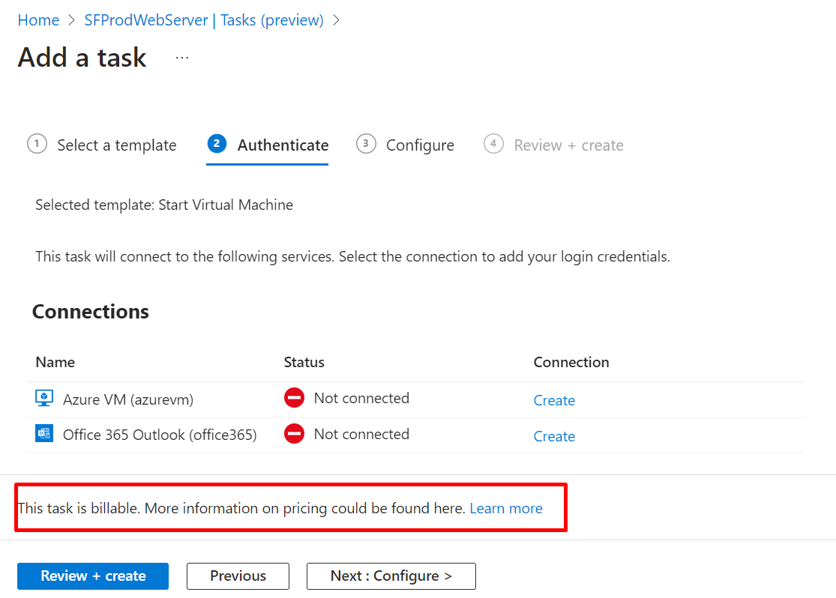836x598 pixels.
Task: Click Not connected text in Office 365 row
Action: point(361,435)
